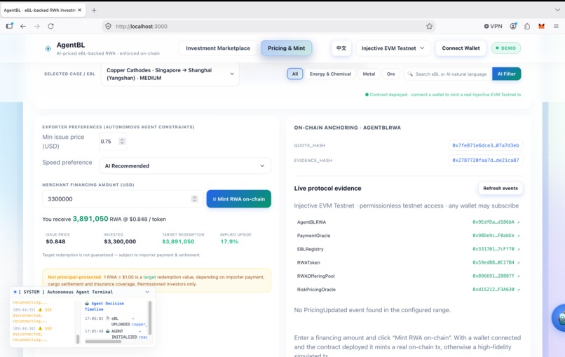Click the terminal log pane scrollbar

point(78,339)
